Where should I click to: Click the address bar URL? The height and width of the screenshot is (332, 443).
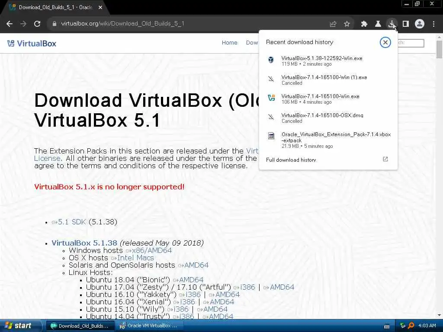[x=122, y=24]
